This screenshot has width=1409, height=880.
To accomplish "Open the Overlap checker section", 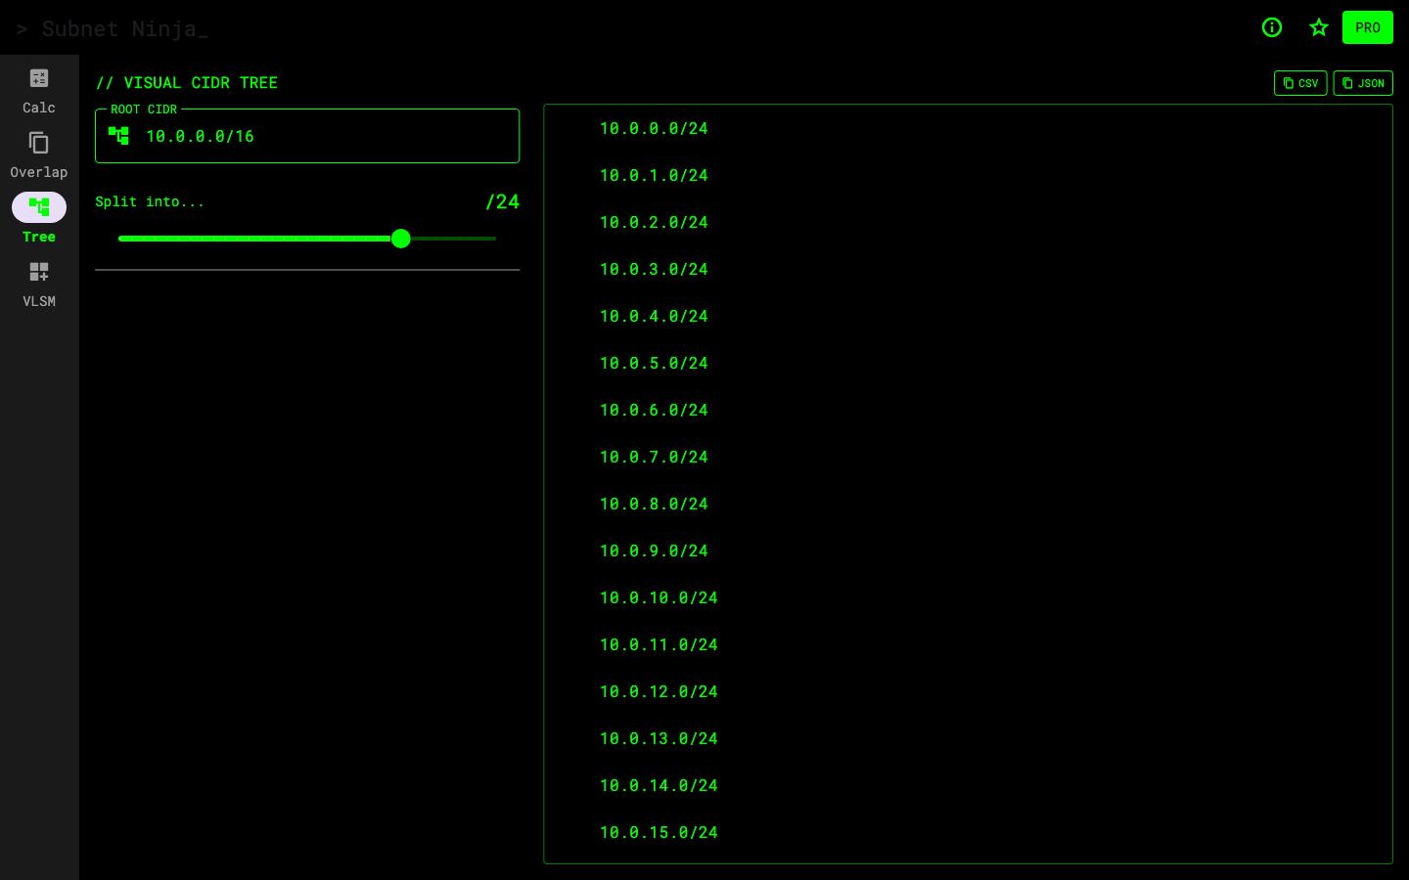I will pos(39,155).
